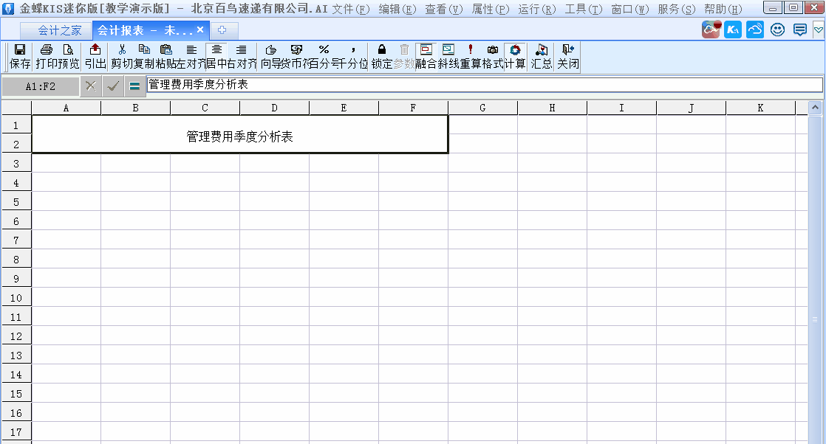826x444 pixels.
Task: Recalculate the report with 重算 icon
Action: pyautogui.click(x=469, y=52)
